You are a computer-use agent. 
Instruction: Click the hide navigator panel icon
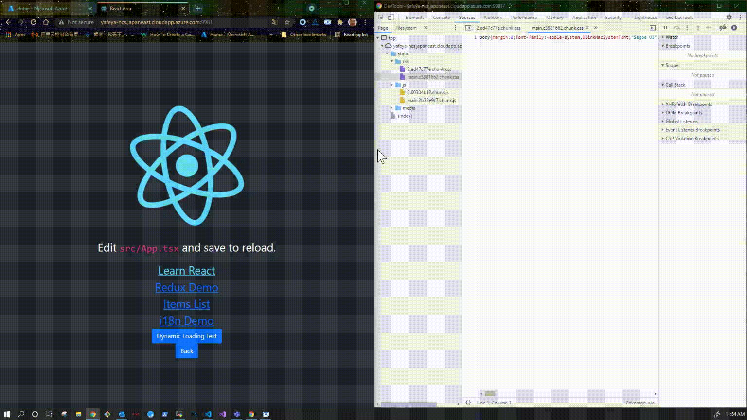468,28
